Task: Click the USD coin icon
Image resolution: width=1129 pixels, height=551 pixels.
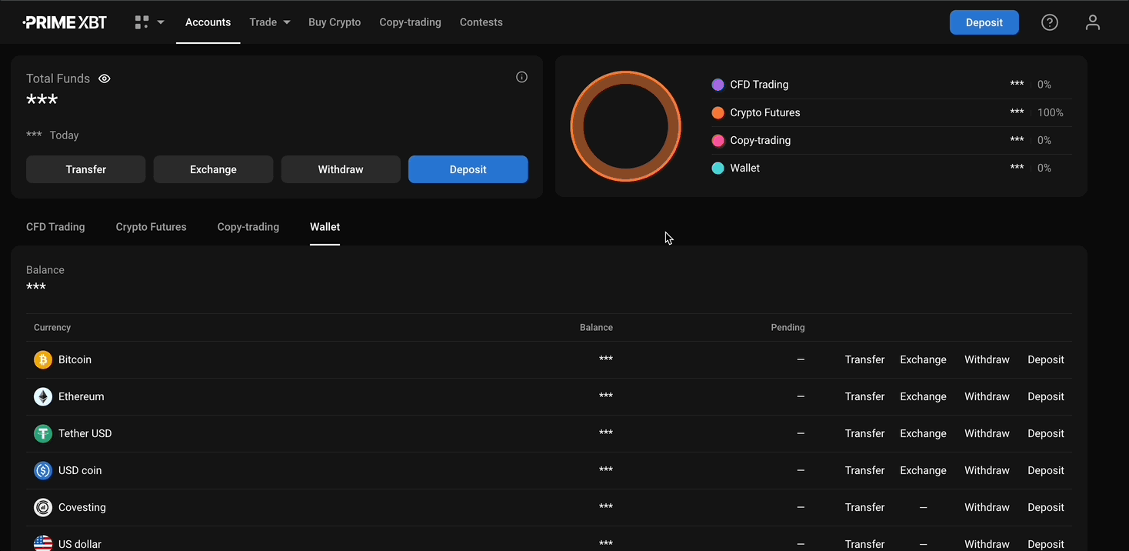Action: (x=43, y=470)
